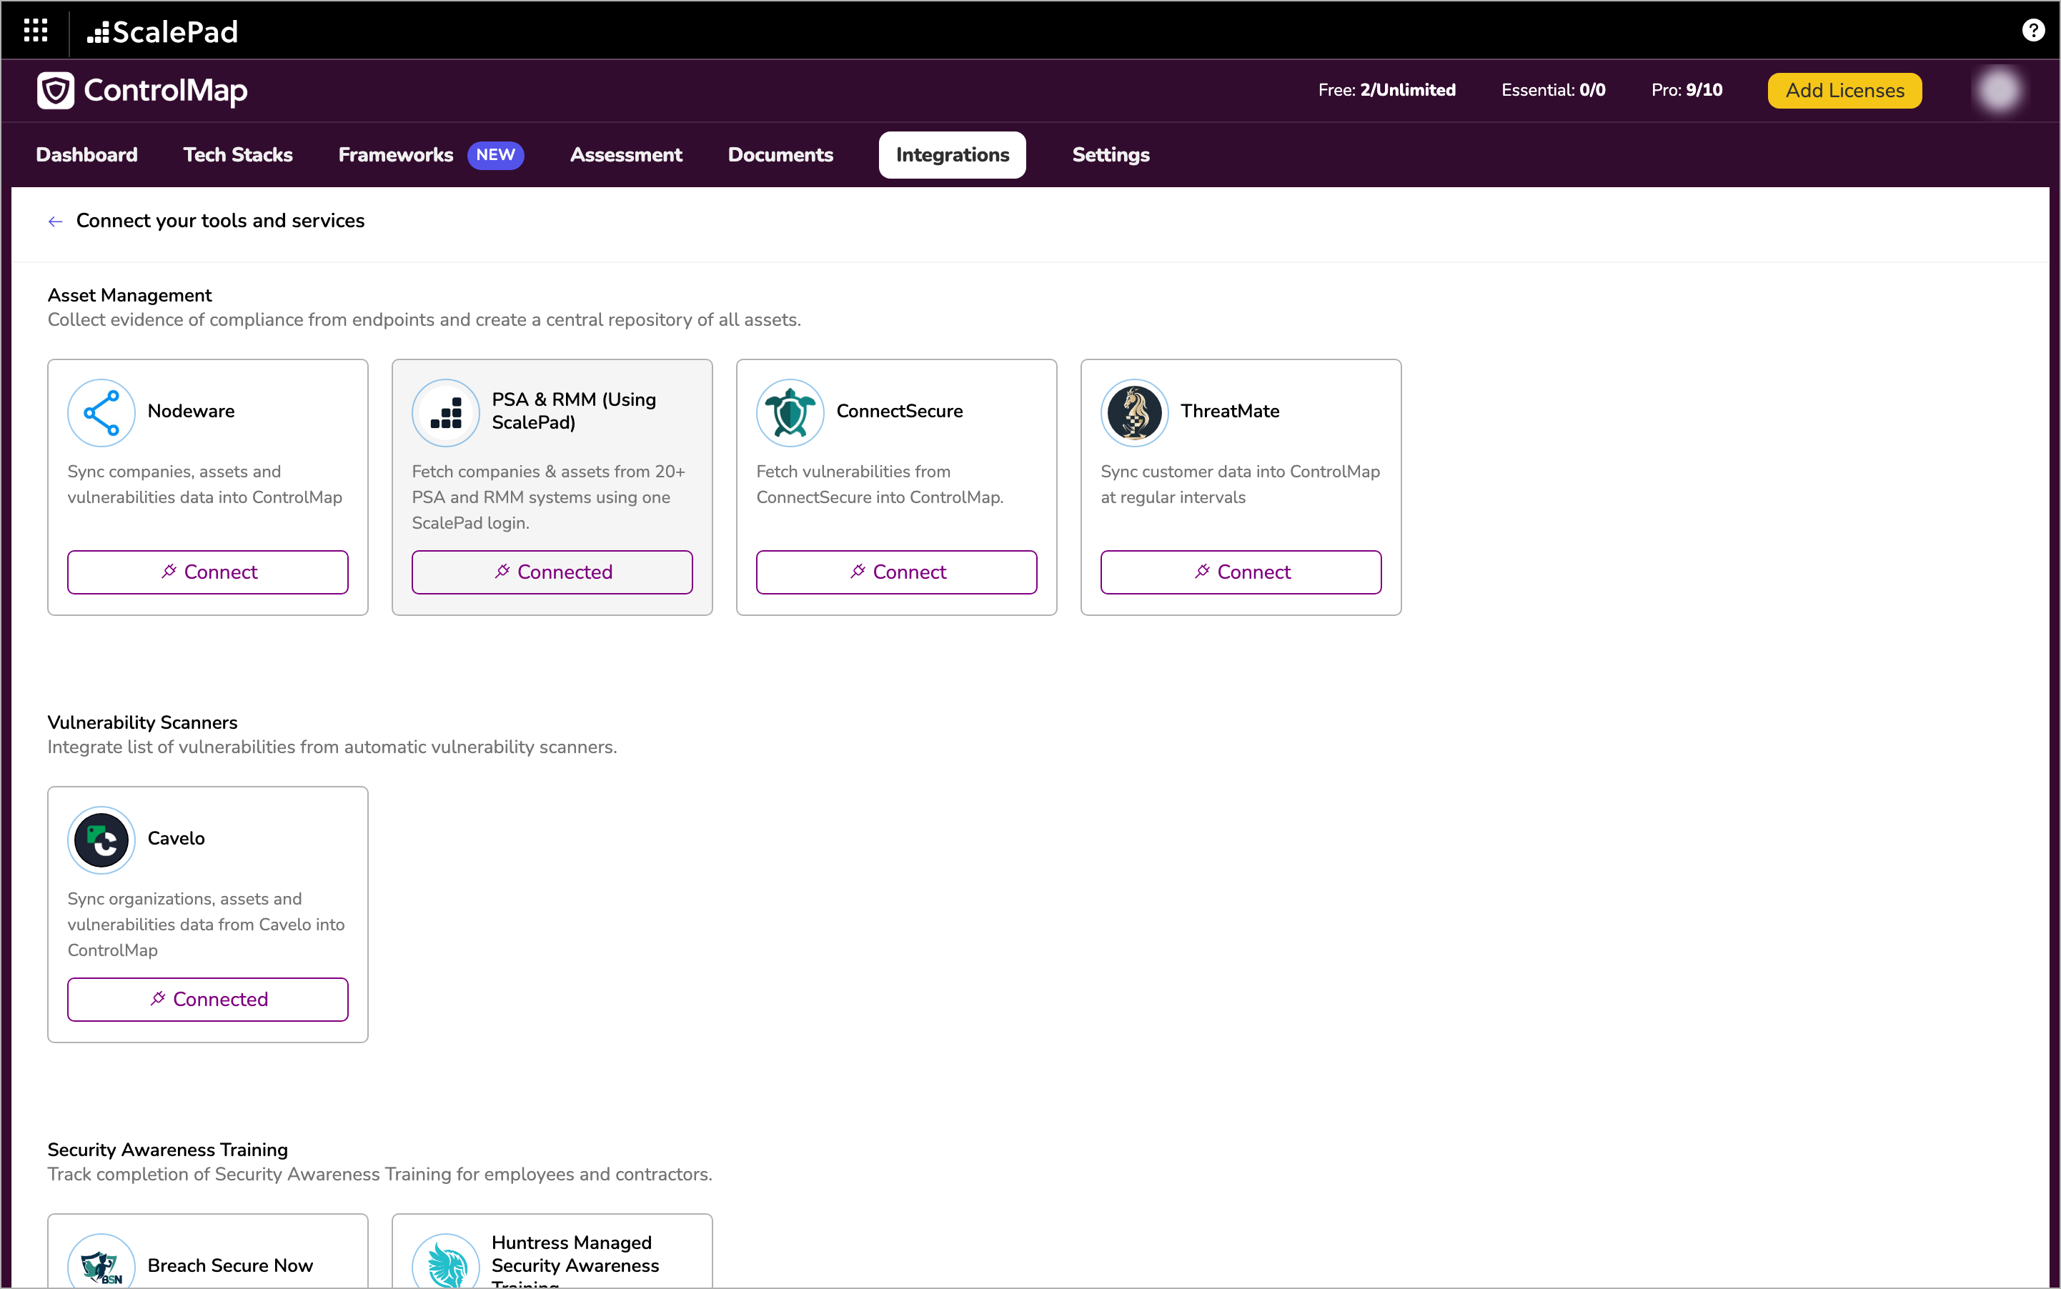Screen dimensions: 2061x1289
Task: Click the Breach Secure Now icon
Action: [x=101, y=1263]
